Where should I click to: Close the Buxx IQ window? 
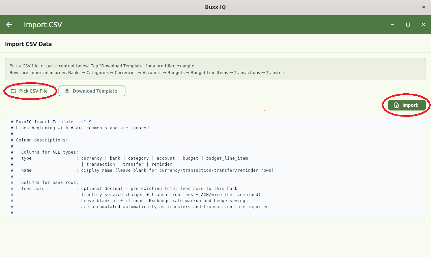(x=424, y=7)
